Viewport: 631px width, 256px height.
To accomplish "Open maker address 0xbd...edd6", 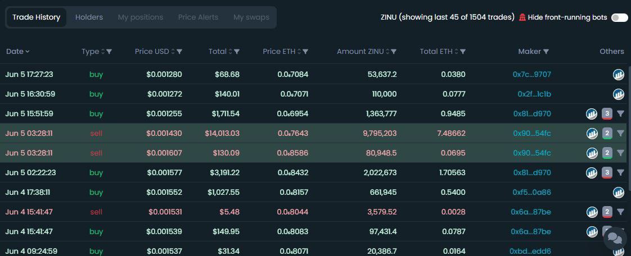I will [x=530, y=251].
